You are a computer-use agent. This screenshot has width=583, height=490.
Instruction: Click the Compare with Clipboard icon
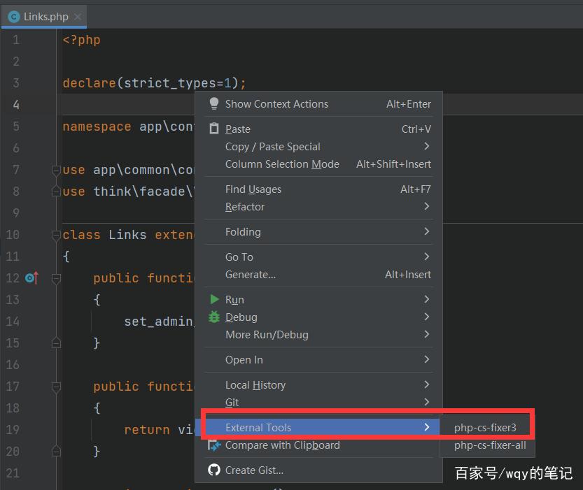pos(214,445)
